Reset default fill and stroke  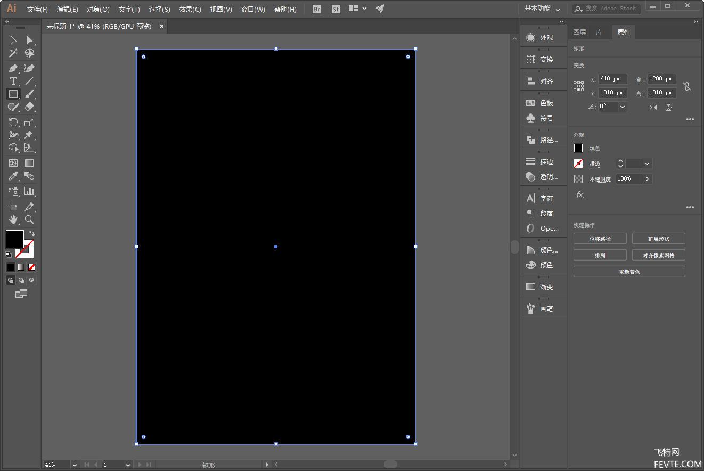9,255
